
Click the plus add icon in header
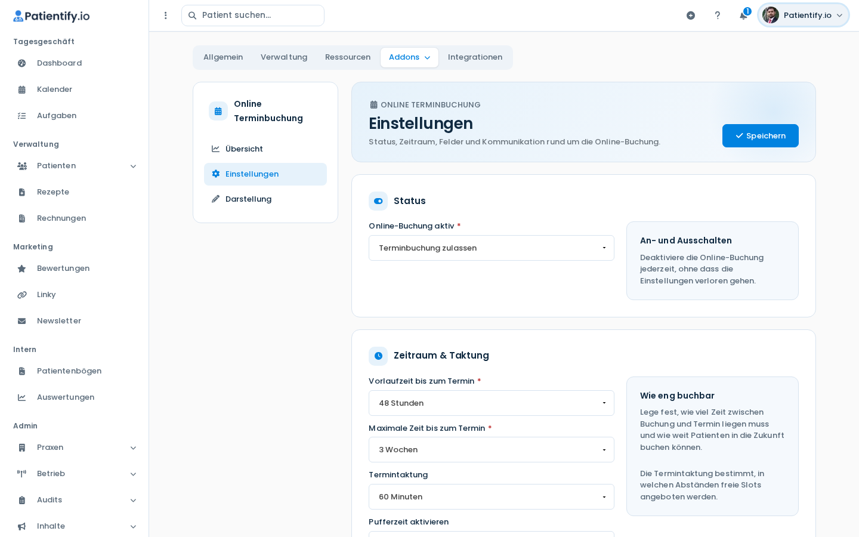[691, 16]
